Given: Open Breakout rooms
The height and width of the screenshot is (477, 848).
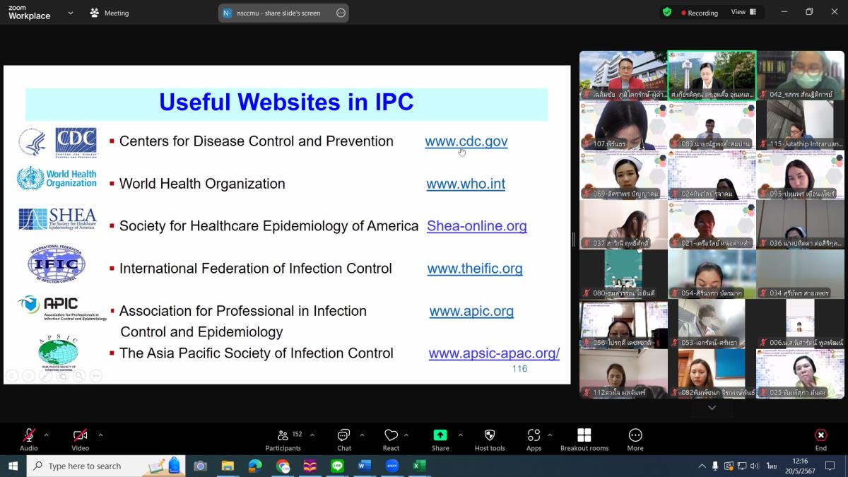Looking at the screenshot, I should tap(584, 439).
